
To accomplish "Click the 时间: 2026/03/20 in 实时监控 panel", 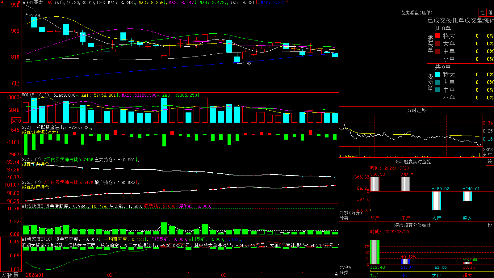I will click(390, 168).
